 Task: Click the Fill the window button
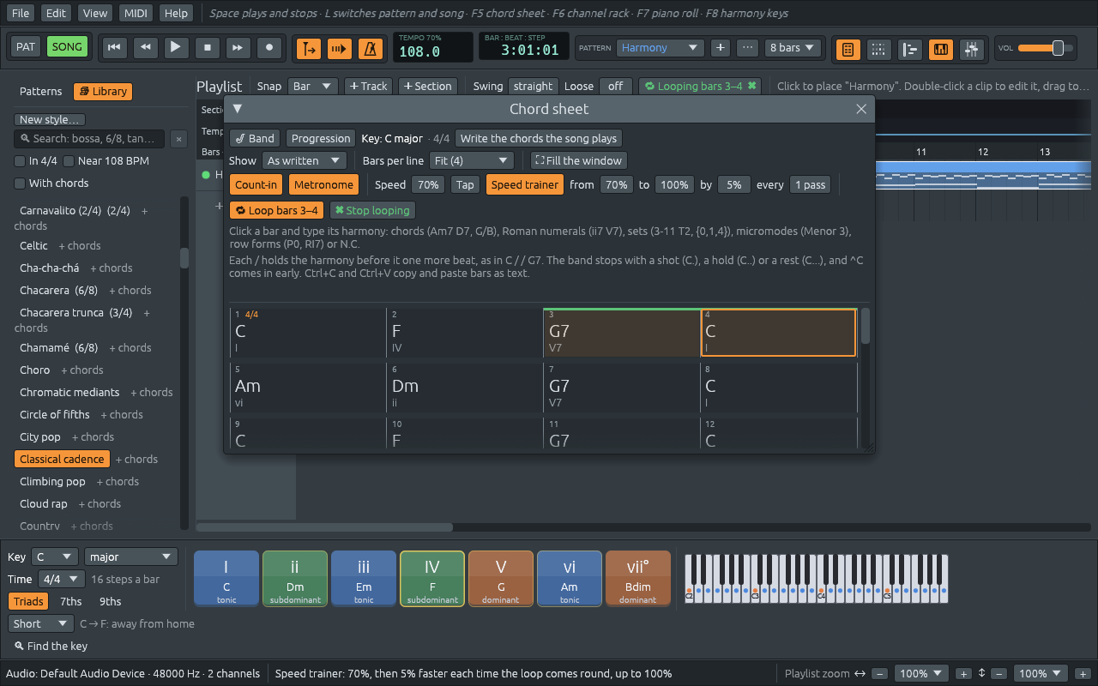[x=579, y=160]
